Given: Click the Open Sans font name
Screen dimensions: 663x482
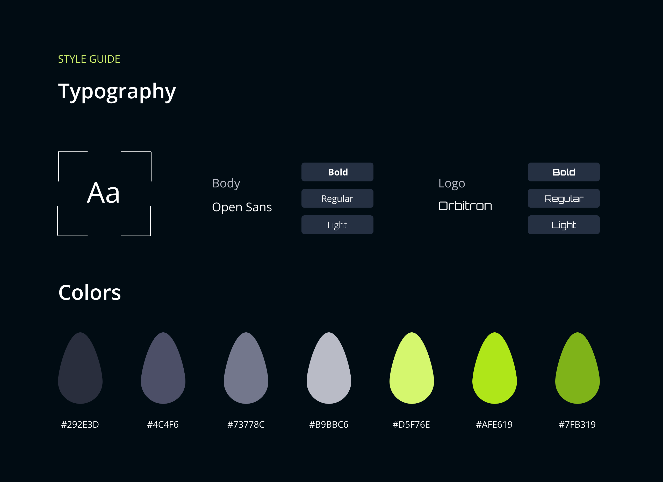Looking at the screenshot, I should point(242,207).
